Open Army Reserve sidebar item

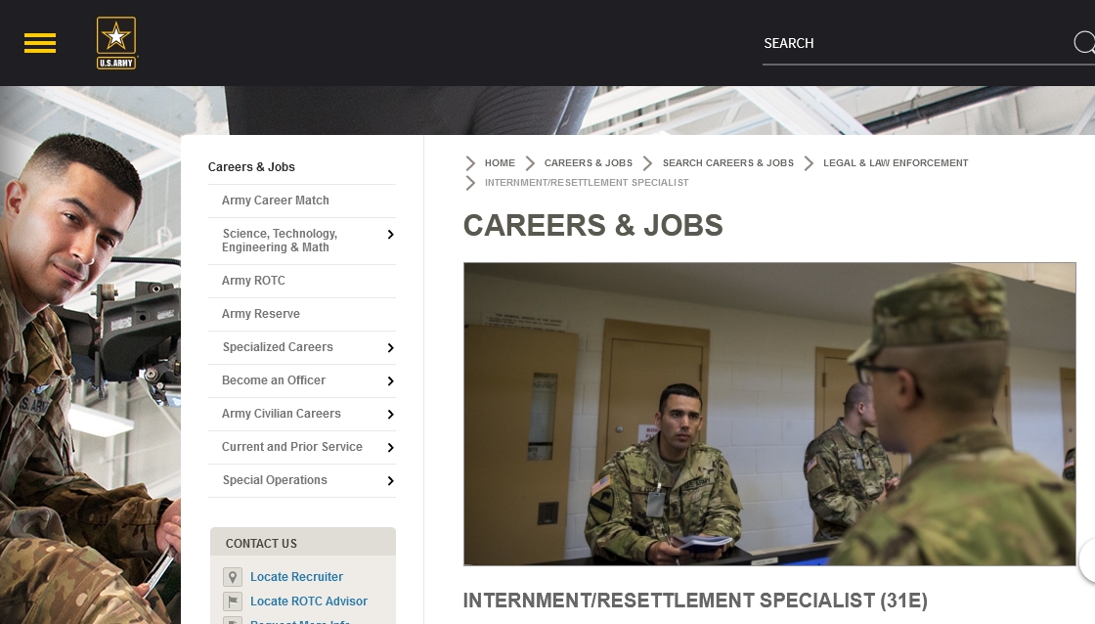pos(260,314)
